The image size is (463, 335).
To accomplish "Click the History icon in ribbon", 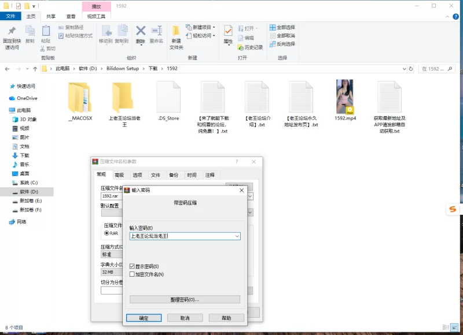I will [x=241, y=47].
